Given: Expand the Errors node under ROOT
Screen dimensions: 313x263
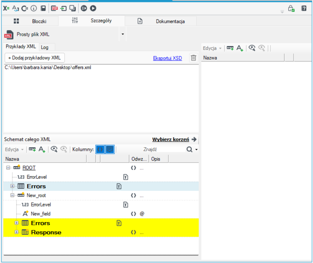Looking at the screenshot, I should click(x=12, y=186).
